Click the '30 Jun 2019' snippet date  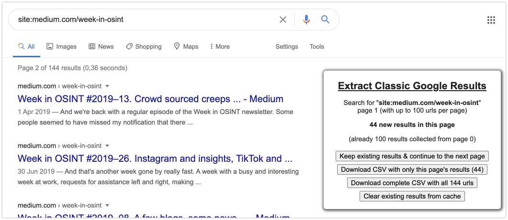coord(35,171)
